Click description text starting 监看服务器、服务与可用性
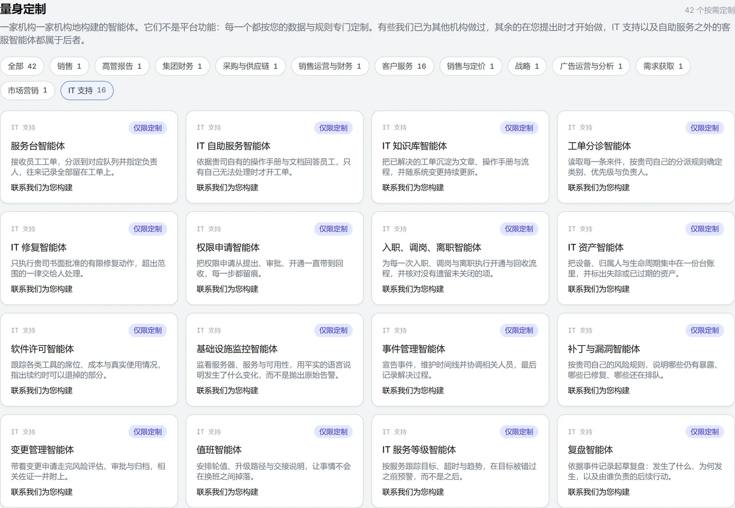735x508 pixels. click(x=274, y=370)
